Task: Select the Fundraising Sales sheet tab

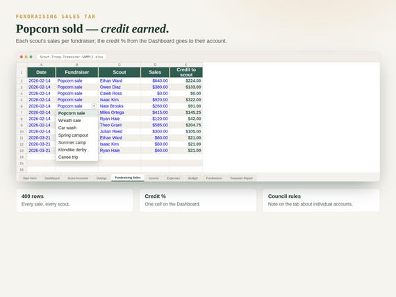Action: pyautogui.click(x=128, y=178)
